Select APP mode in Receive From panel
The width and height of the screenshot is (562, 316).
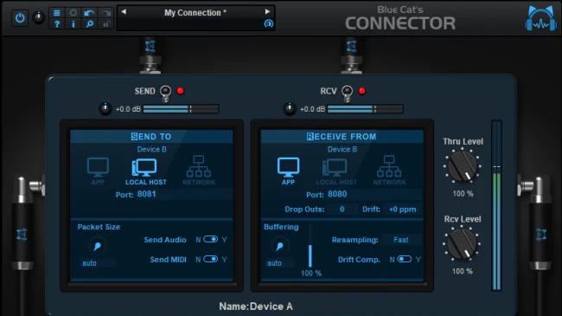tap(288, 171)
